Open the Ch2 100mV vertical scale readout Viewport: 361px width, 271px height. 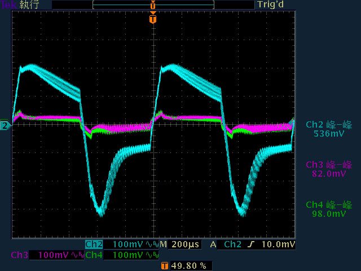point(128,245)
